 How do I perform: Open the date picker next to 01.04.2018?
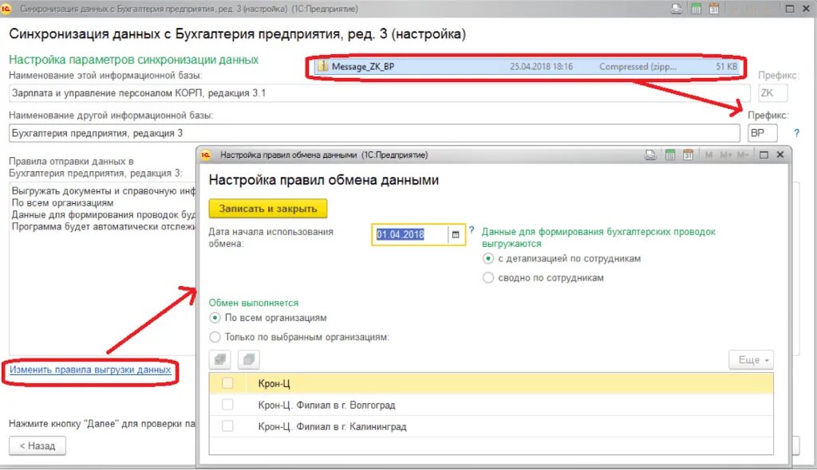(456, 235)
